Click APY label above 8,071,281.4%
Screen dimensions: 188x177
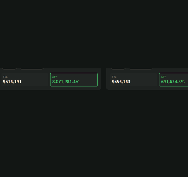[55, 77]
